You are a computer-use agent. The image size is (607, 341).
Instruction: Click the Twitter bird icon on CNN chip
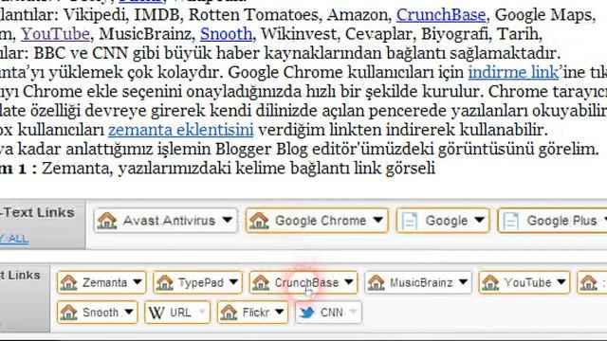pos(307,313)
